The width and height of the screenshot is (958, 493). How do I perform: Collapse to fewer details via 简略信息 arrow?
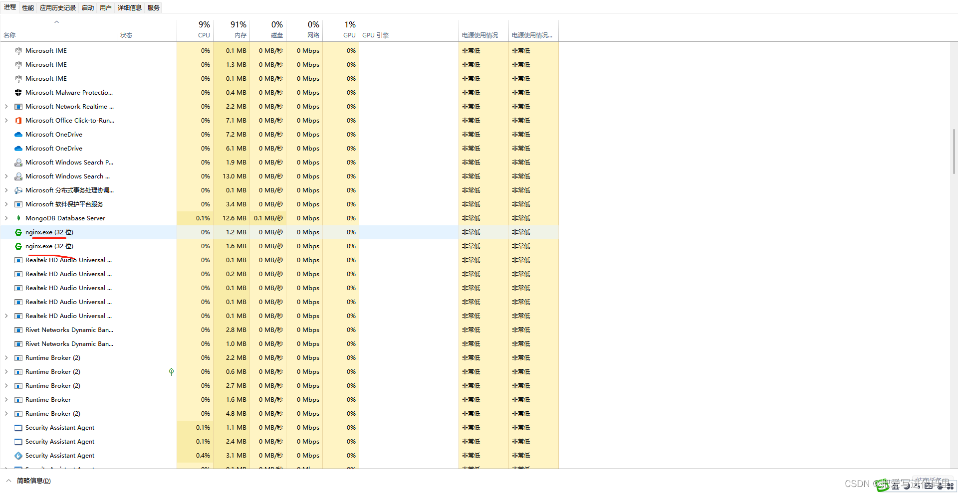pos(8,481)
